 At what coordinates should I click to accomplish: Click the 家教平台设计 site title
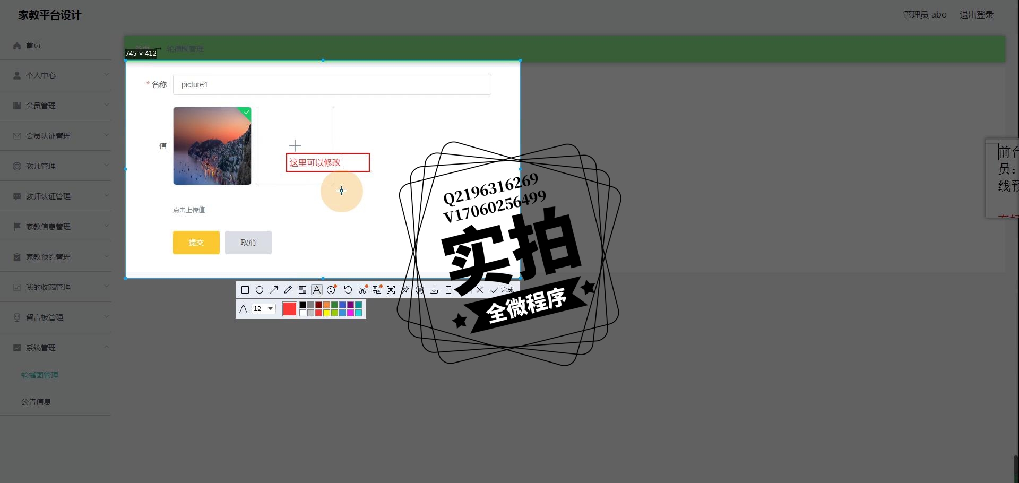(x=50, y=15)
